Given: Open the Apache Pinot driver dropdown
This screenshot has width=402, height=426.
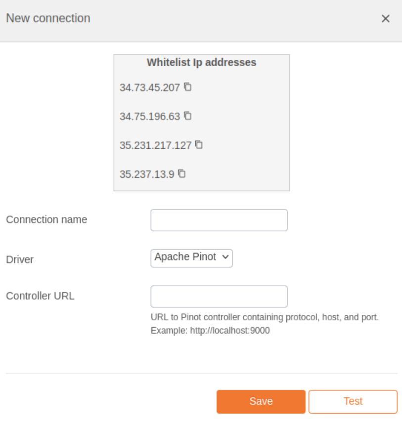Looking at the screenshot, I should pyautogui.click(x=192, y=258).
